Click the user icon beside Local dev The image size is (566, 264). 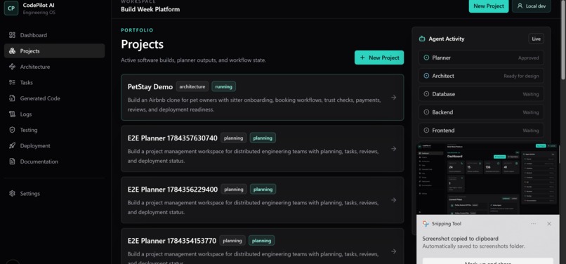pyautogui.click(x=520, y=6)
